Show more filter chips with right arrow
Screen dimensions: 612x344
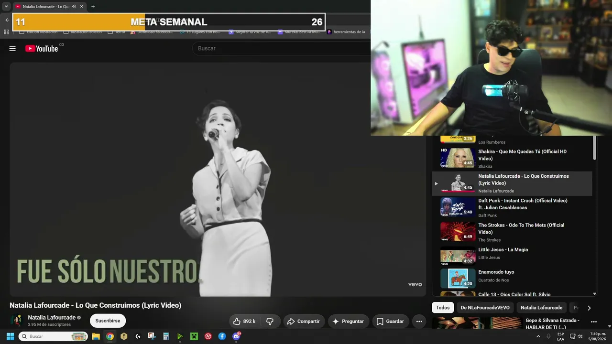589,308
